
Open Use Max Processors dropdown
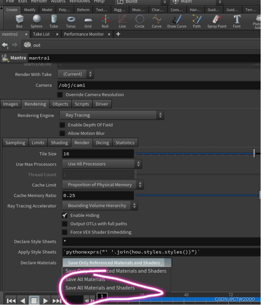tap(102, 164)
